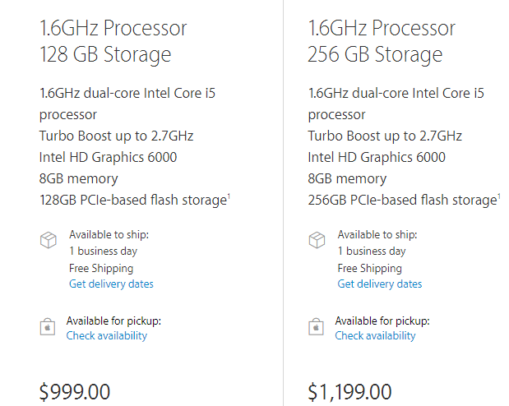Click Free Shipping text under 128 GB model
Image resolution: width=509 pixels, height=406 pixels.
click(101, 269)
